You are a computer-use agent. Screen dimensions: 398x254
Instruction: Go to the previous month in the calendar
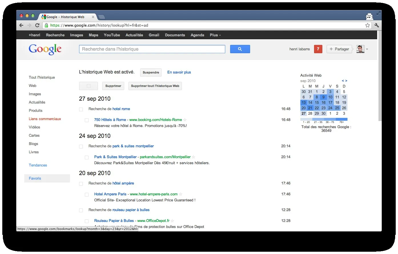[343, 81]
